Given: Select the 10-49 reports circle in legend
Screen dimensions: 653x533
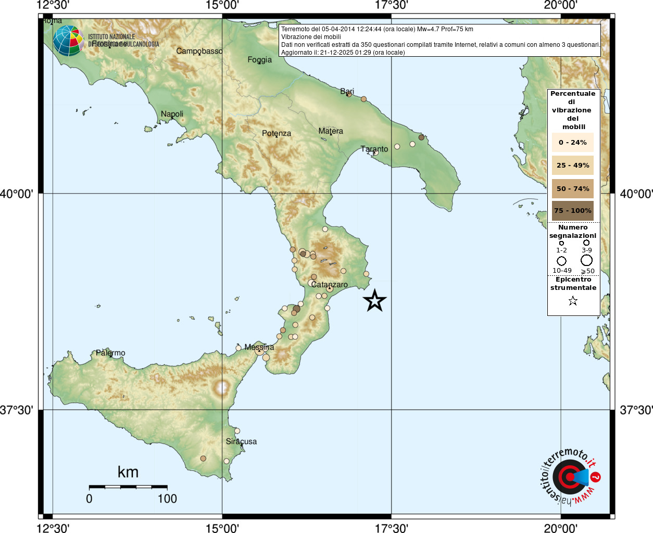Looking at the screenshot, I should 561,261.
